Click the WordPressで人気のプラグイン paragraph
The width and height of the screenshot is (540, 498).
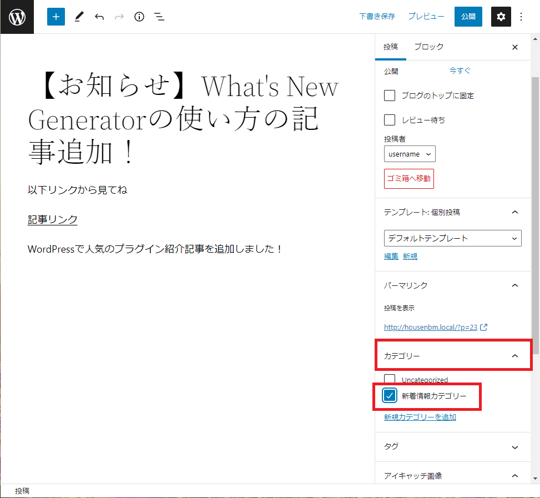click(x=155, y=249)
